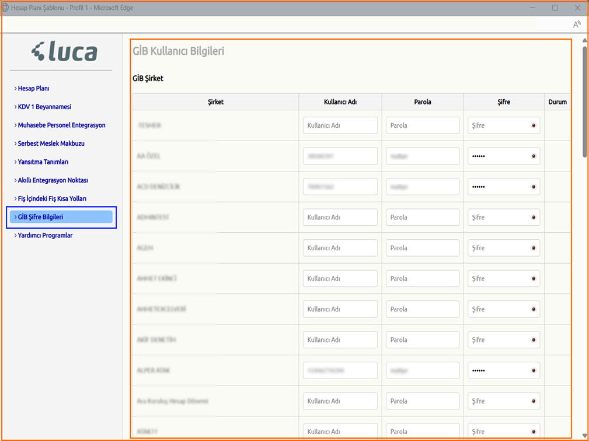Click the scrollbar down arrow
This screenshot has width=589, height=441.
(x=584, y=436)
